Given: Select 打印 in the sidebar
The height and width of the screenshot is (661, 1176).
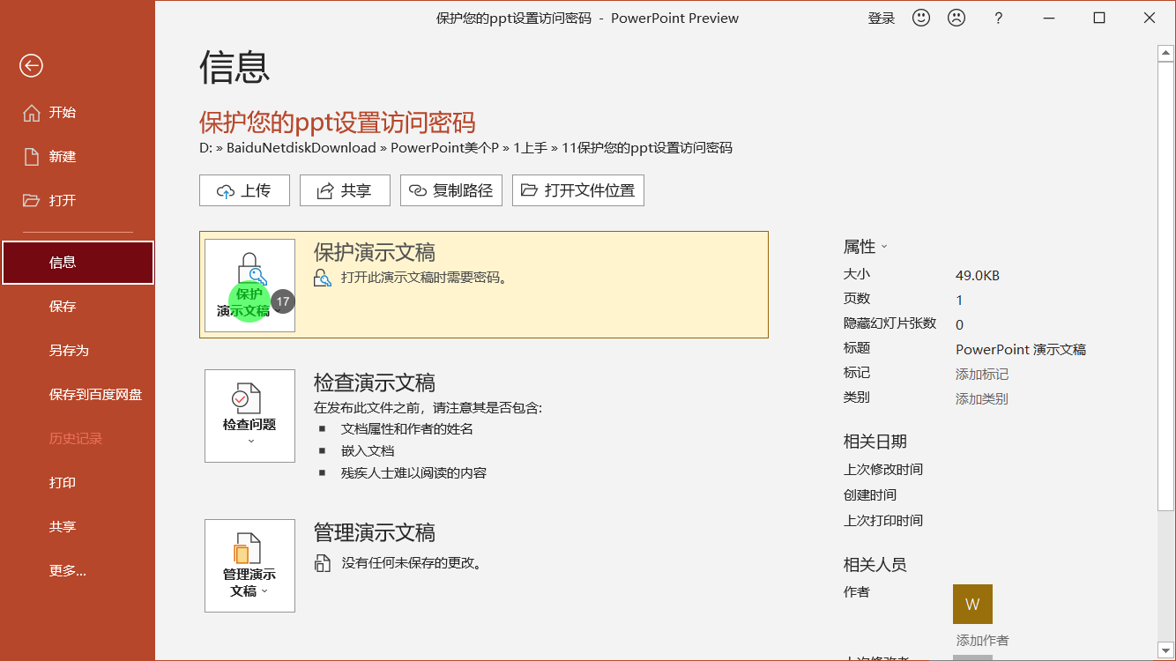Looking at the screenshot, I should pos(78,483).
